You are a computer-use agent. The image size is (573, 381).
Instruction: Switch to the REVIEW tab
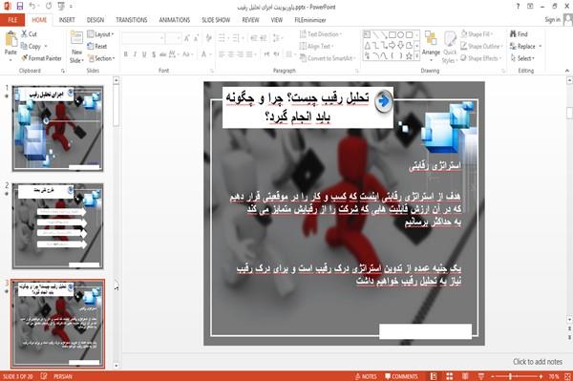250,20
